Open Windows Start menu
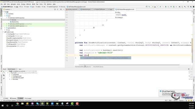This screenshot has width=195, height=109. (2, 105)
